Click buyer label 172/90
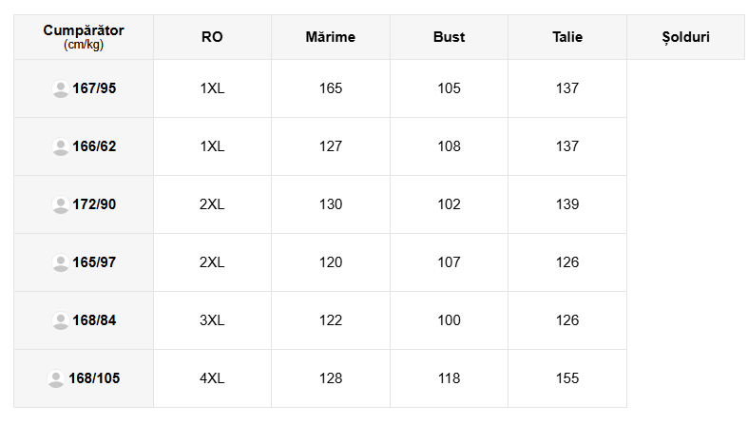This screenshot has width=748, height=425. [94, 204]
